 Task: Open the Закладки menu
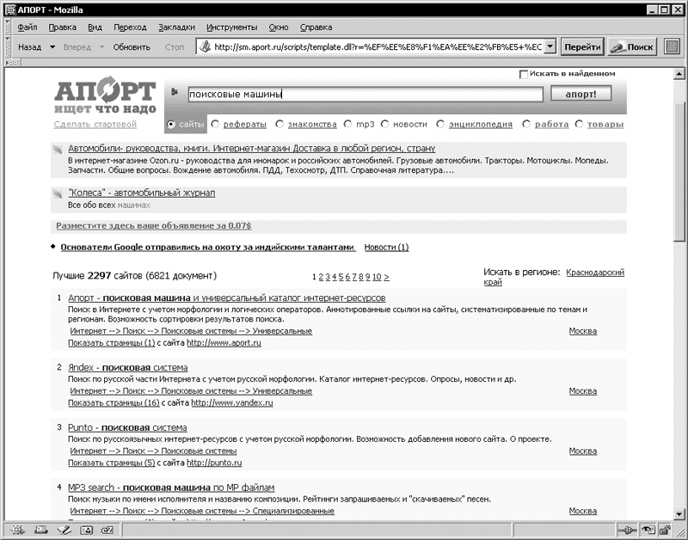pos(176,27)
